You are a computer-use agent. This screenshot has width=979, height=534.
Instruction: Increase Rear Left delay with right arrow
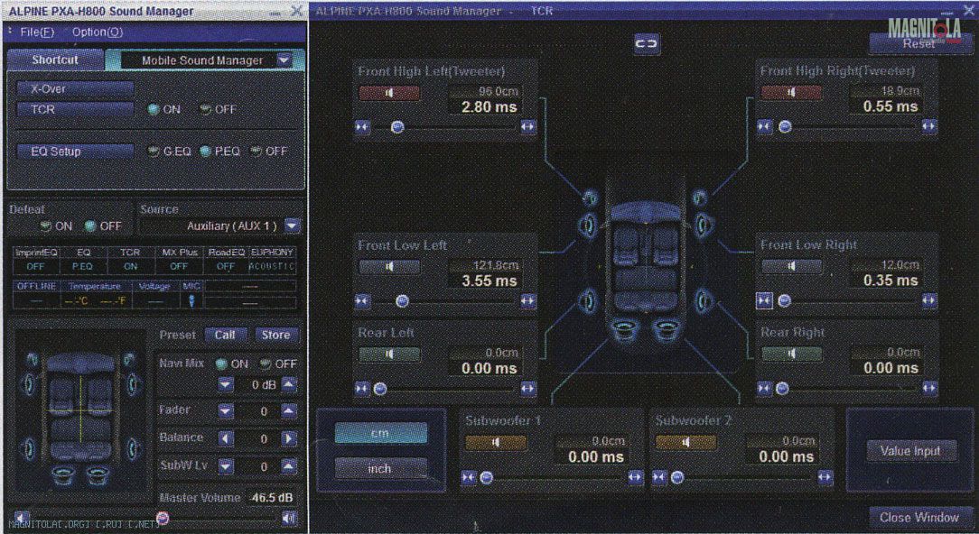[528, 390]
